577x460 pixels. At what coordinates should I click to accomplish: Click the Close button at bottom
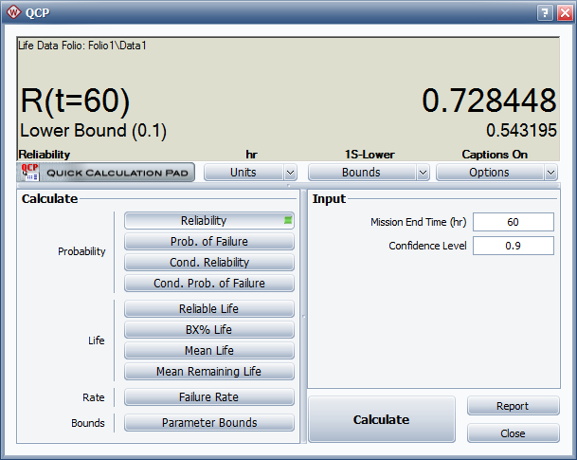tap(513, 433)
